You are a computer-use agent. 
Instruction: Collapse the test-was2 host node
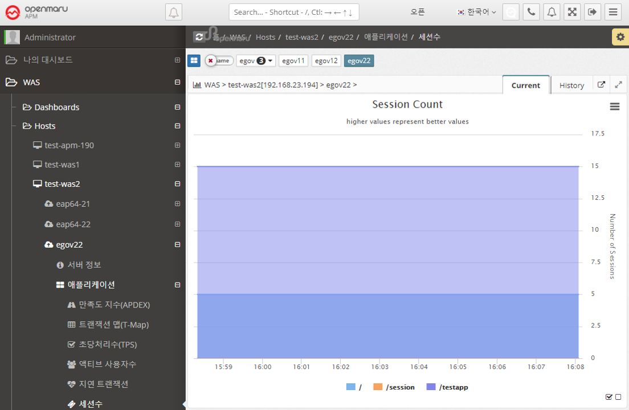tap(177, 184)
